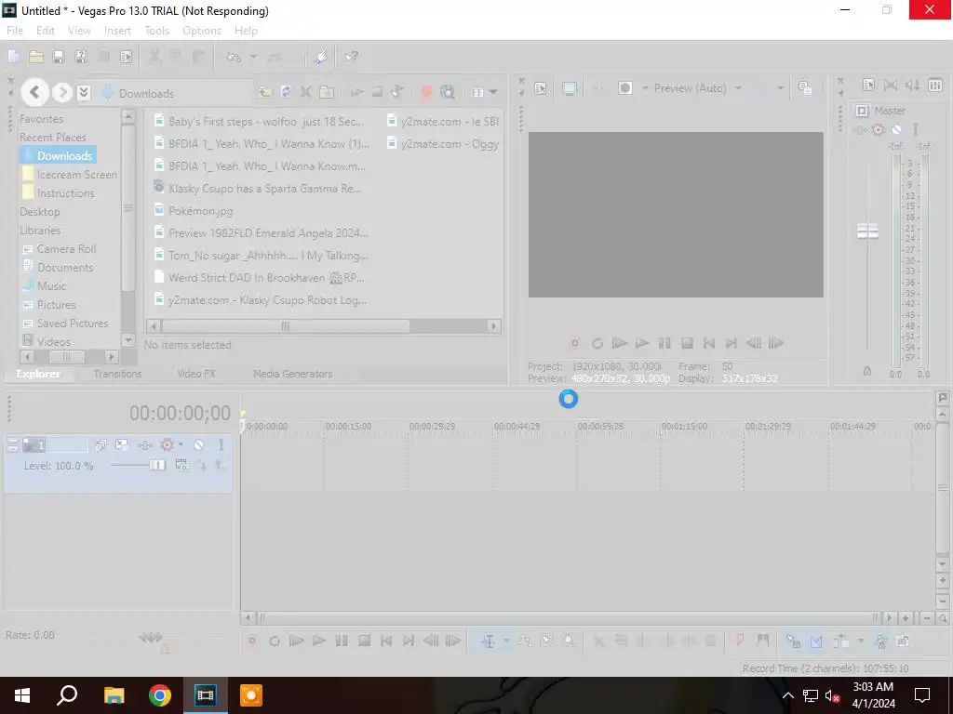Click the New project icon in toolbar
Screen dimensions: 953x714
coord(13,57)
